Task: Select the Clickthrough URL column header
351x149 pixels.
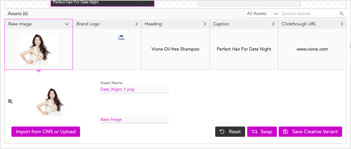Action: tap(312, 24)
